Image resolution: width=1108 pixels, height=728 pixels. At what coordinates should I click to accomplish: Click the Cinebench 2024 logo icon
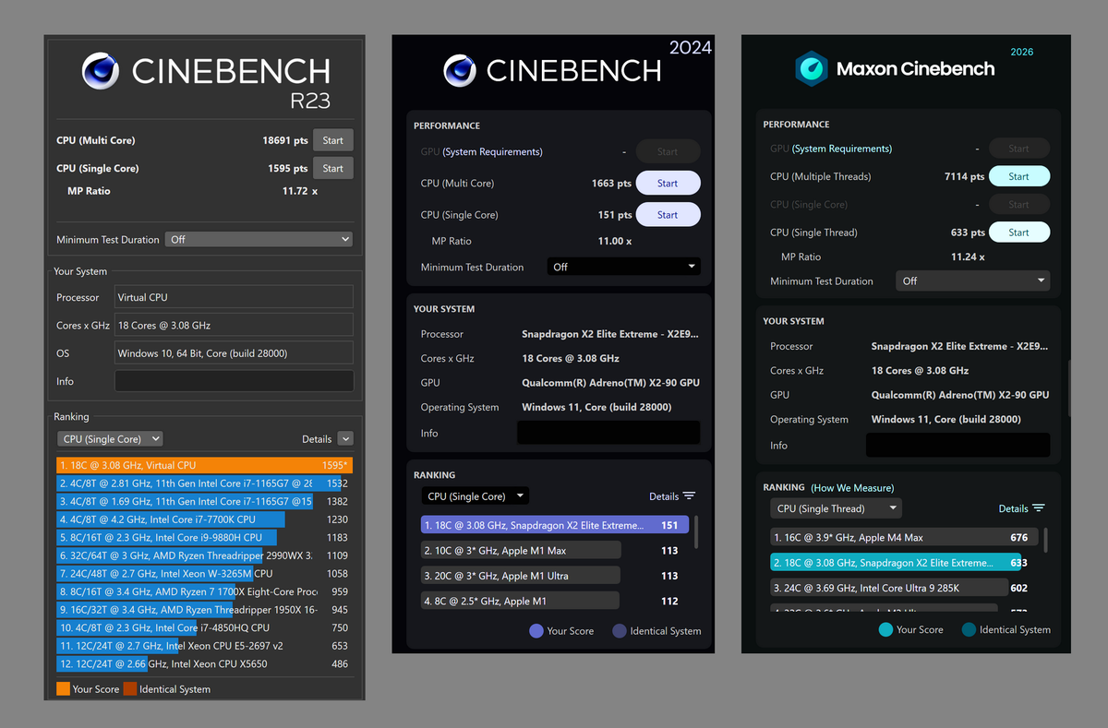[459, 71]
